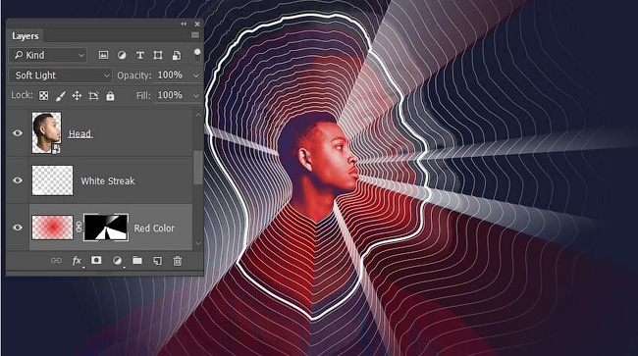The width and height of the screenshot is (638, 356).
Task: Filter layers by shape layer icon
Action: (x=158, y=55)
